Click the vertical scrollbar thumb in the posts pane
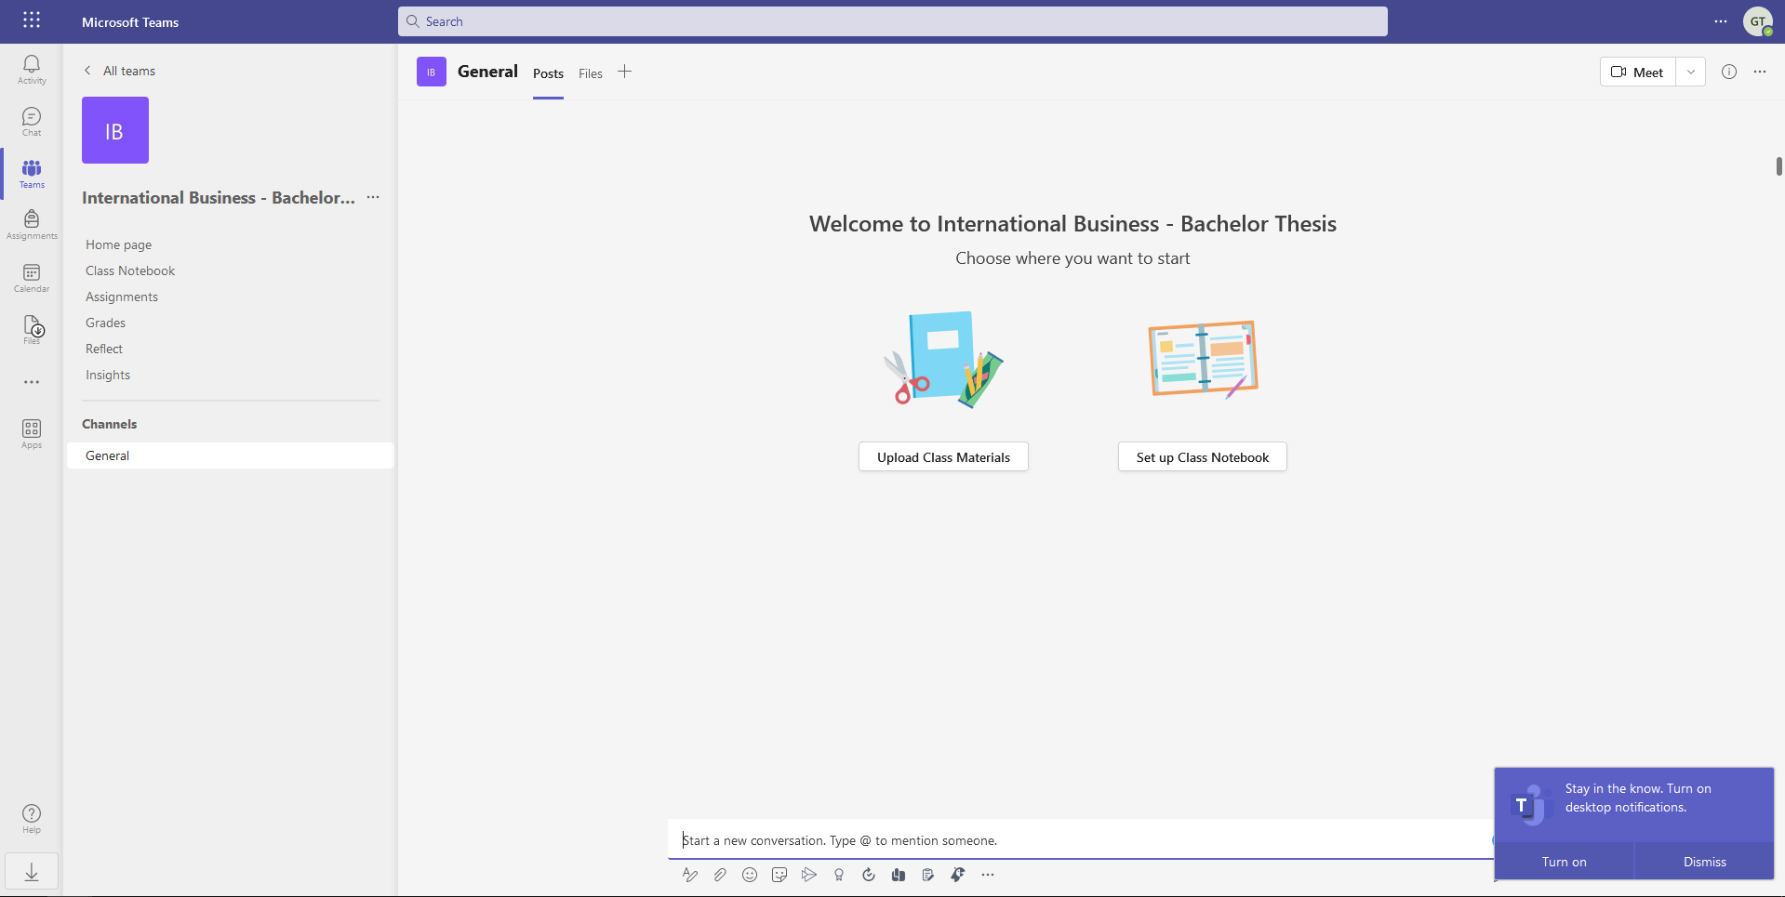The width and height of the screenshot is (1785, 897). (1778, 166)
